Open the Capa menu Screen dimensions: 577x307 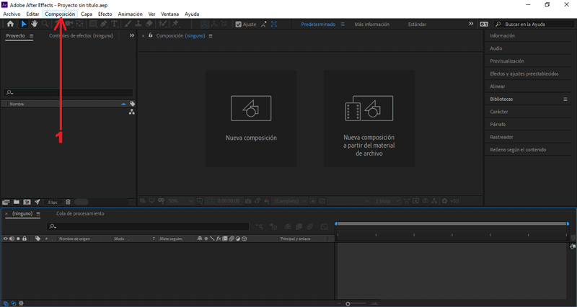coord(87,14)
